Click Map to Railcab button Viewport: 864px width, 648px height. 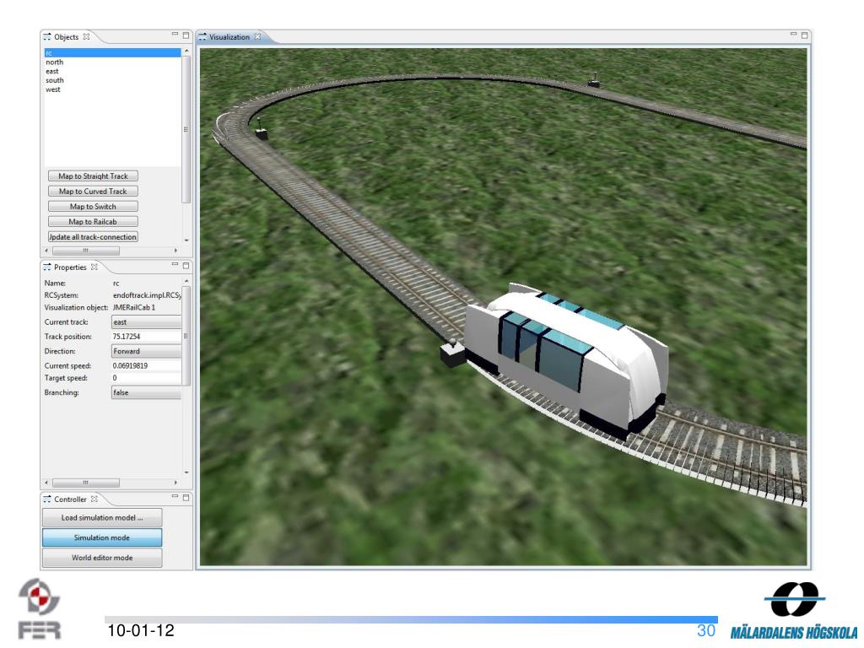(x=93, y=222)
